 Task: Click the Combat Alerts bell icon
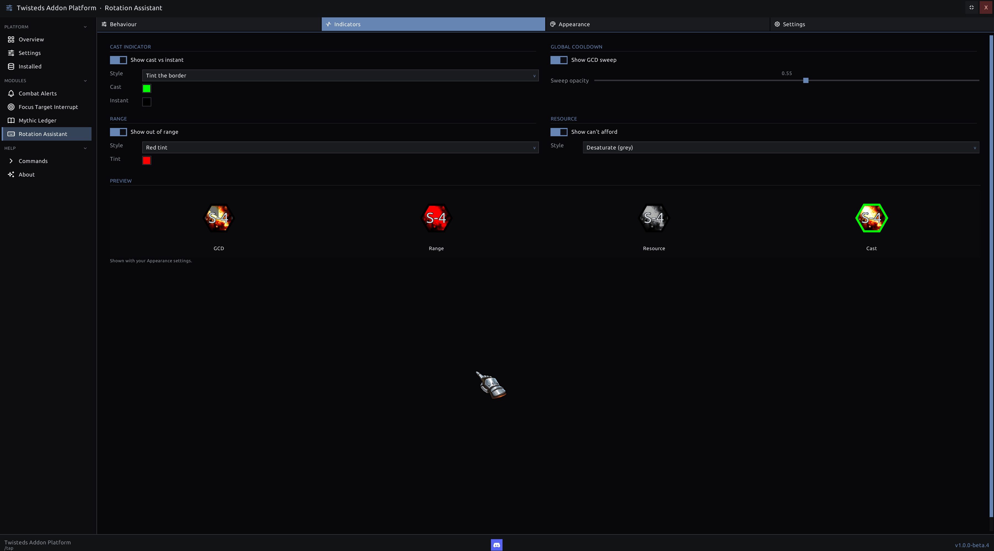(x=11, y=93)
